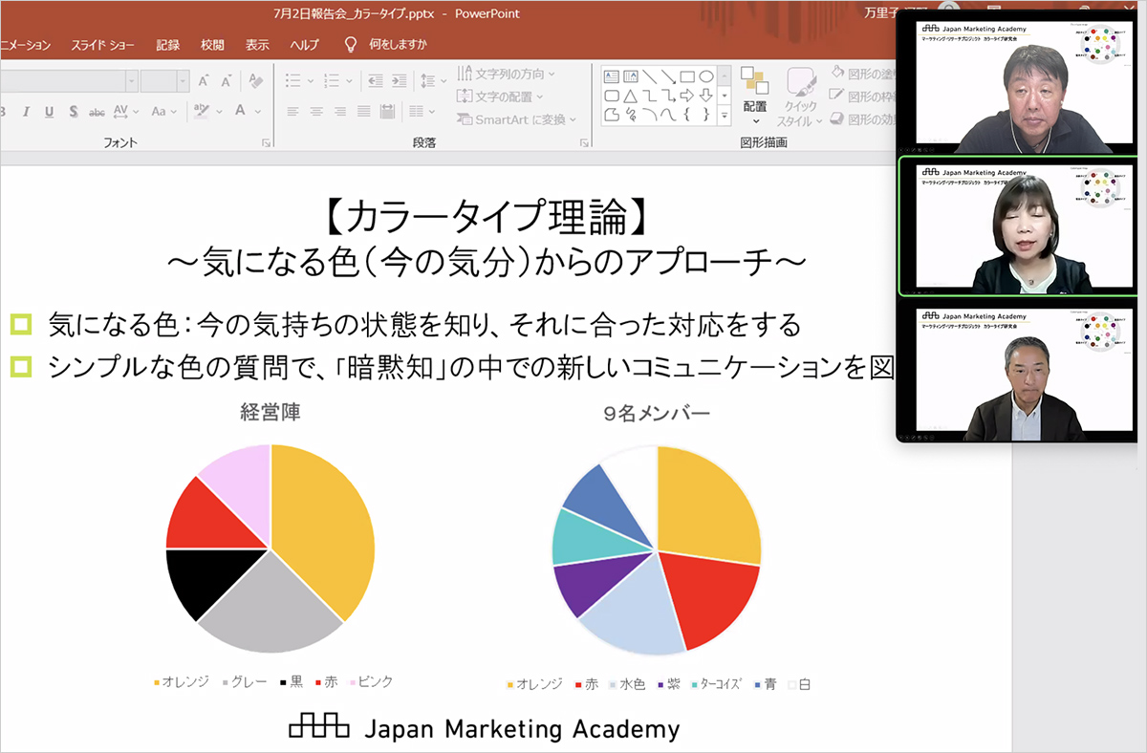This screenshot has width=1147, height=753.
Task: Toggle italic text formatting
Action: click(x=26, y=112)
